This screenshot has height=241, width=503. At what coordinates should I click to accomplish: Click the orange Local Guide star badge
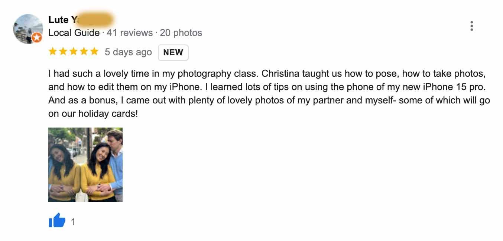(37, 37)
